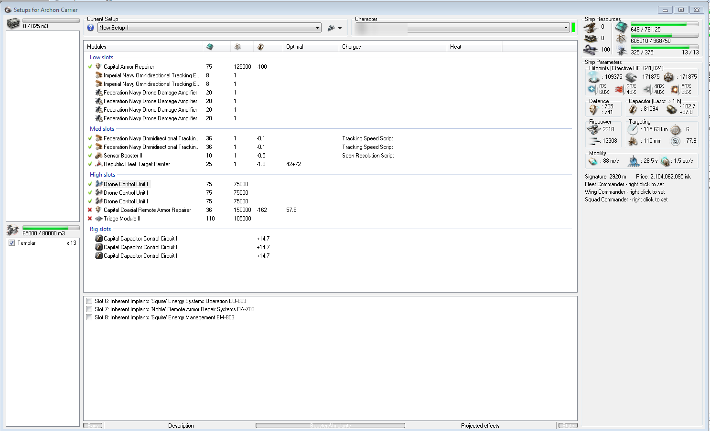
Task: Click the launcher hardpoints icon in Ship Resources
Action: [x=591, y=38]
